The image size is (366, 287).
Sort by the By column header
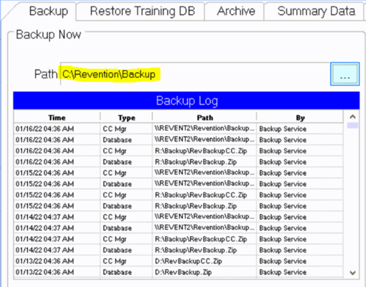click(300, 118)
